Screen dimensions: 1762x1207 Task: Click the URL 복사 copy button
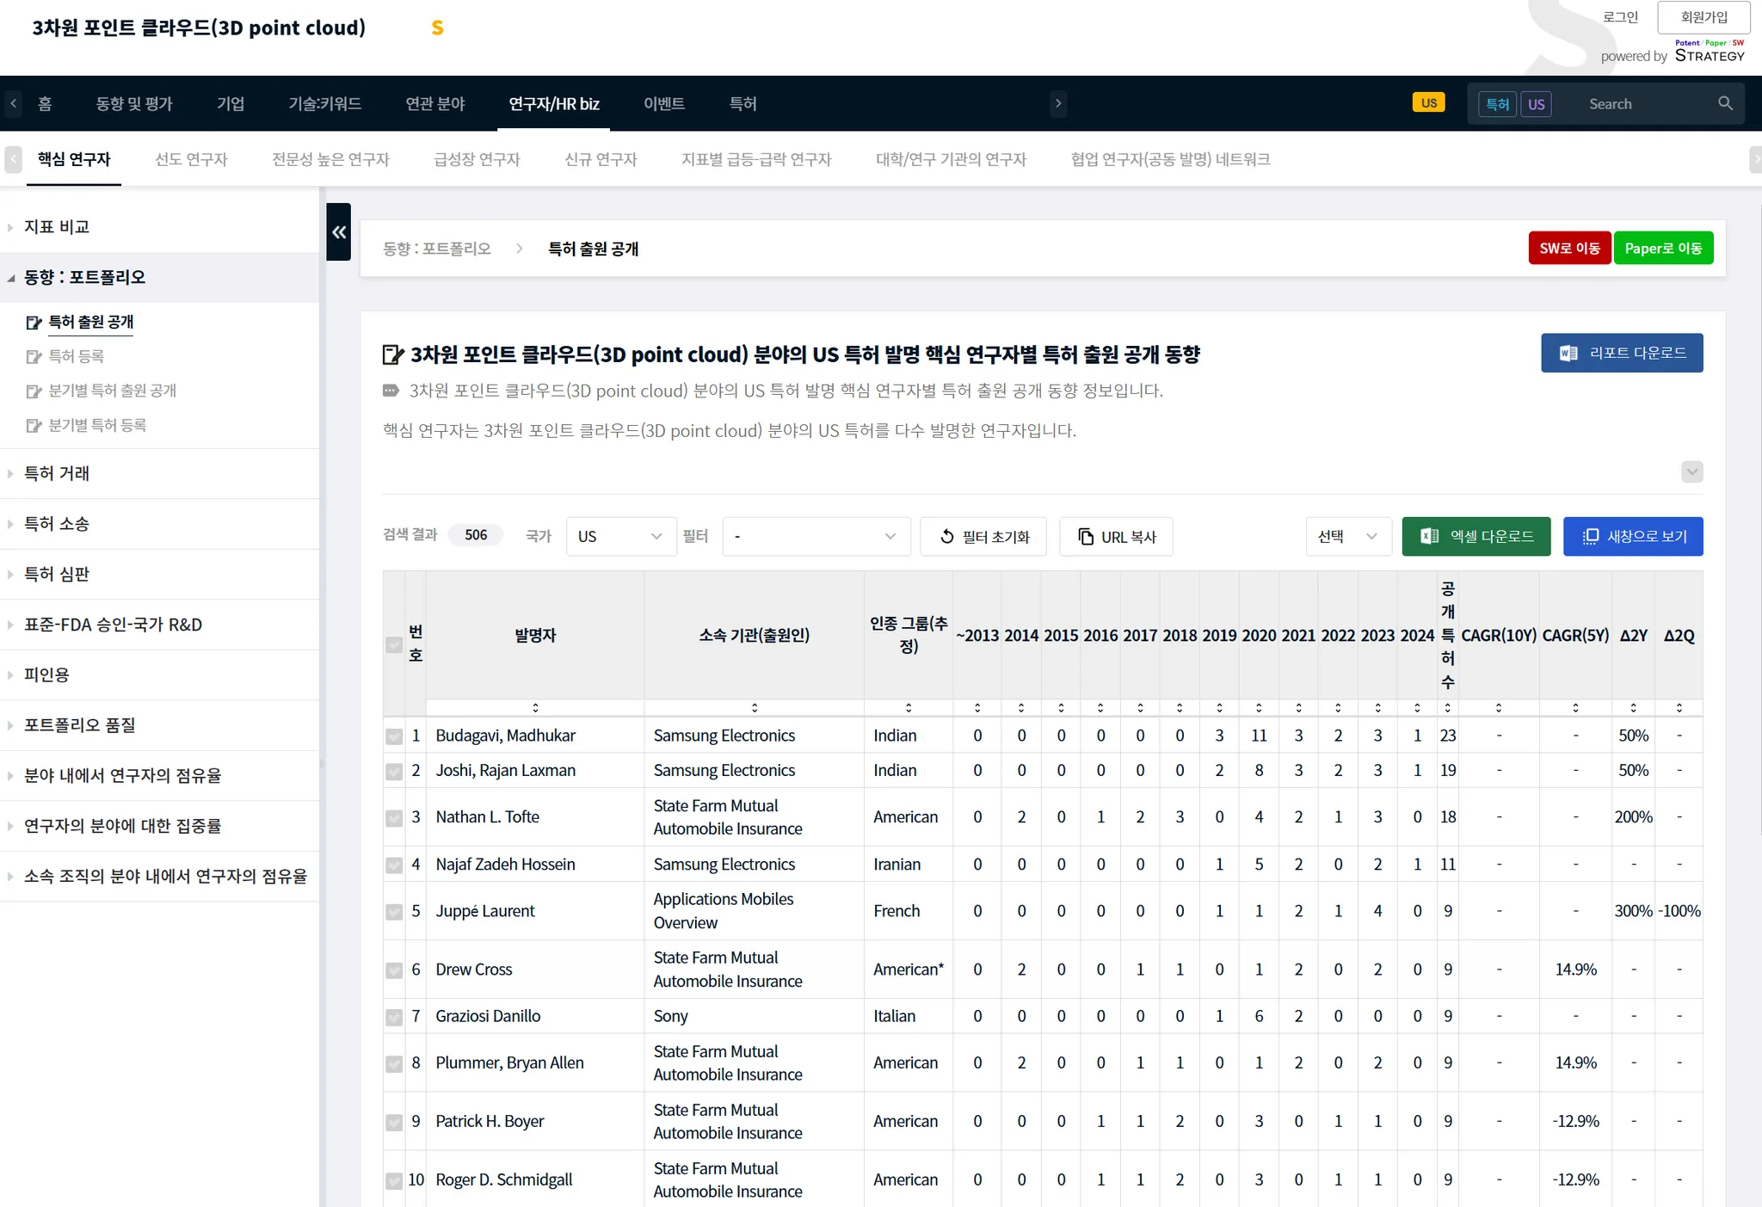click(1116, 537)
